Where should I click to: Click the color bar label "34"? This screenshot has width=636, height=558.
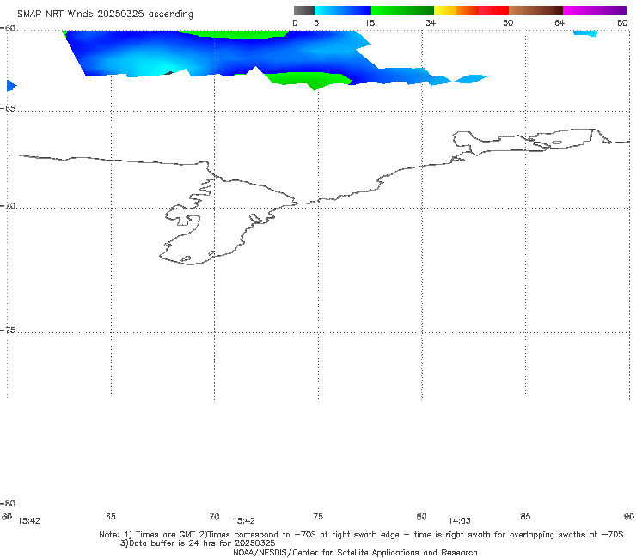(x=431, y=22)
